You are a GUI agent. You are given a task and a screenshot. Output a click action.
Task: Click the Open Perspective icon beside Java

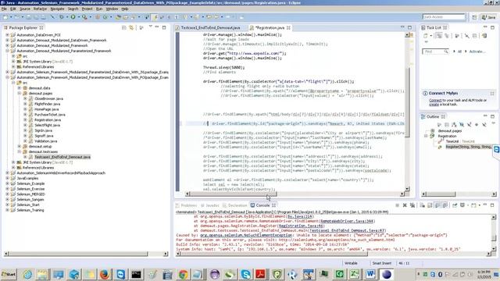(x=474, y=17)
